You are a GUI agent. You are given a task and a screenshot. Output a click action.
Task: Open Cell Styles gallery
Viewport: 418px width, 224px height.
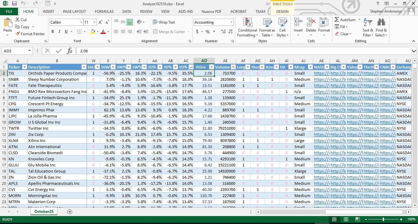pos(282,27)
